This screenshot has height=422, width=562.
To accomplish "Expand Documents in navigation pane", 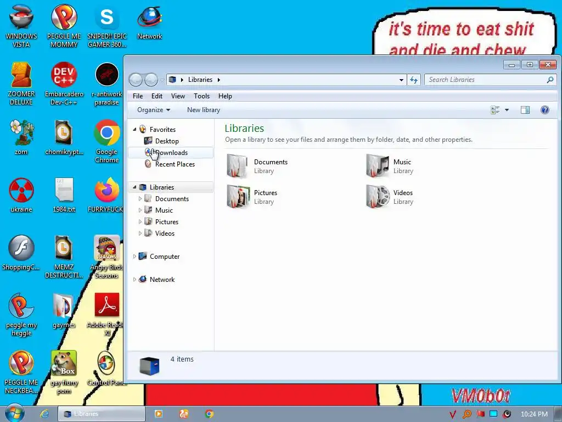I will click(140, 198).
